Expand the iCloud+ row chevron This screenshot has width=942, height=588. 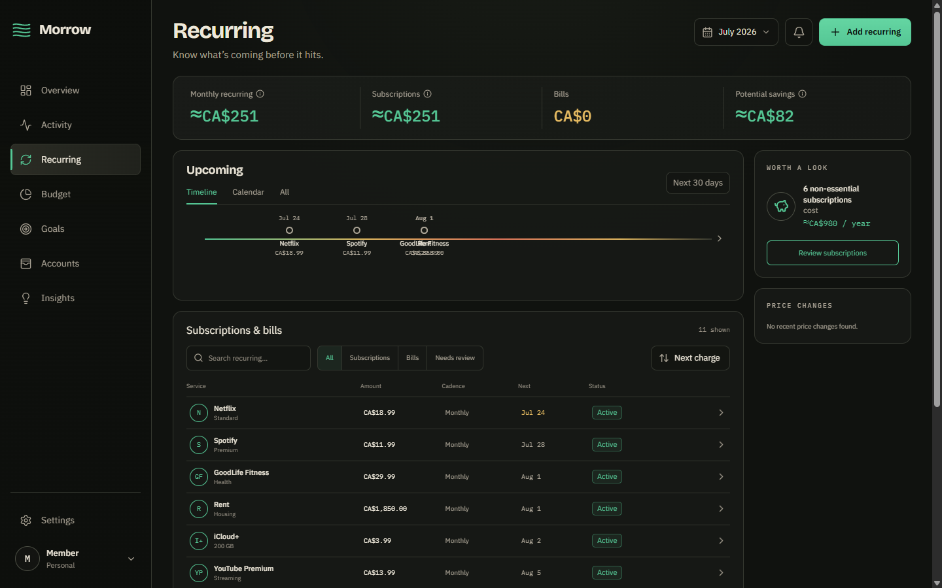pyautogui.click(x=721, y=541)
